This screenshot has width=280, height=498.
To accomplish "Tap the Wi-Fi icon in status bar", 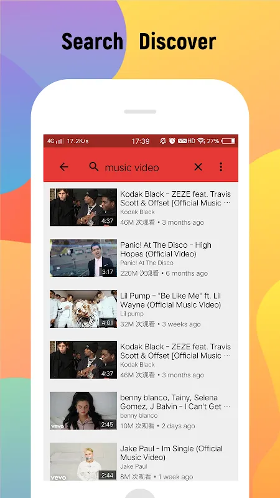I will pos(200,141).
